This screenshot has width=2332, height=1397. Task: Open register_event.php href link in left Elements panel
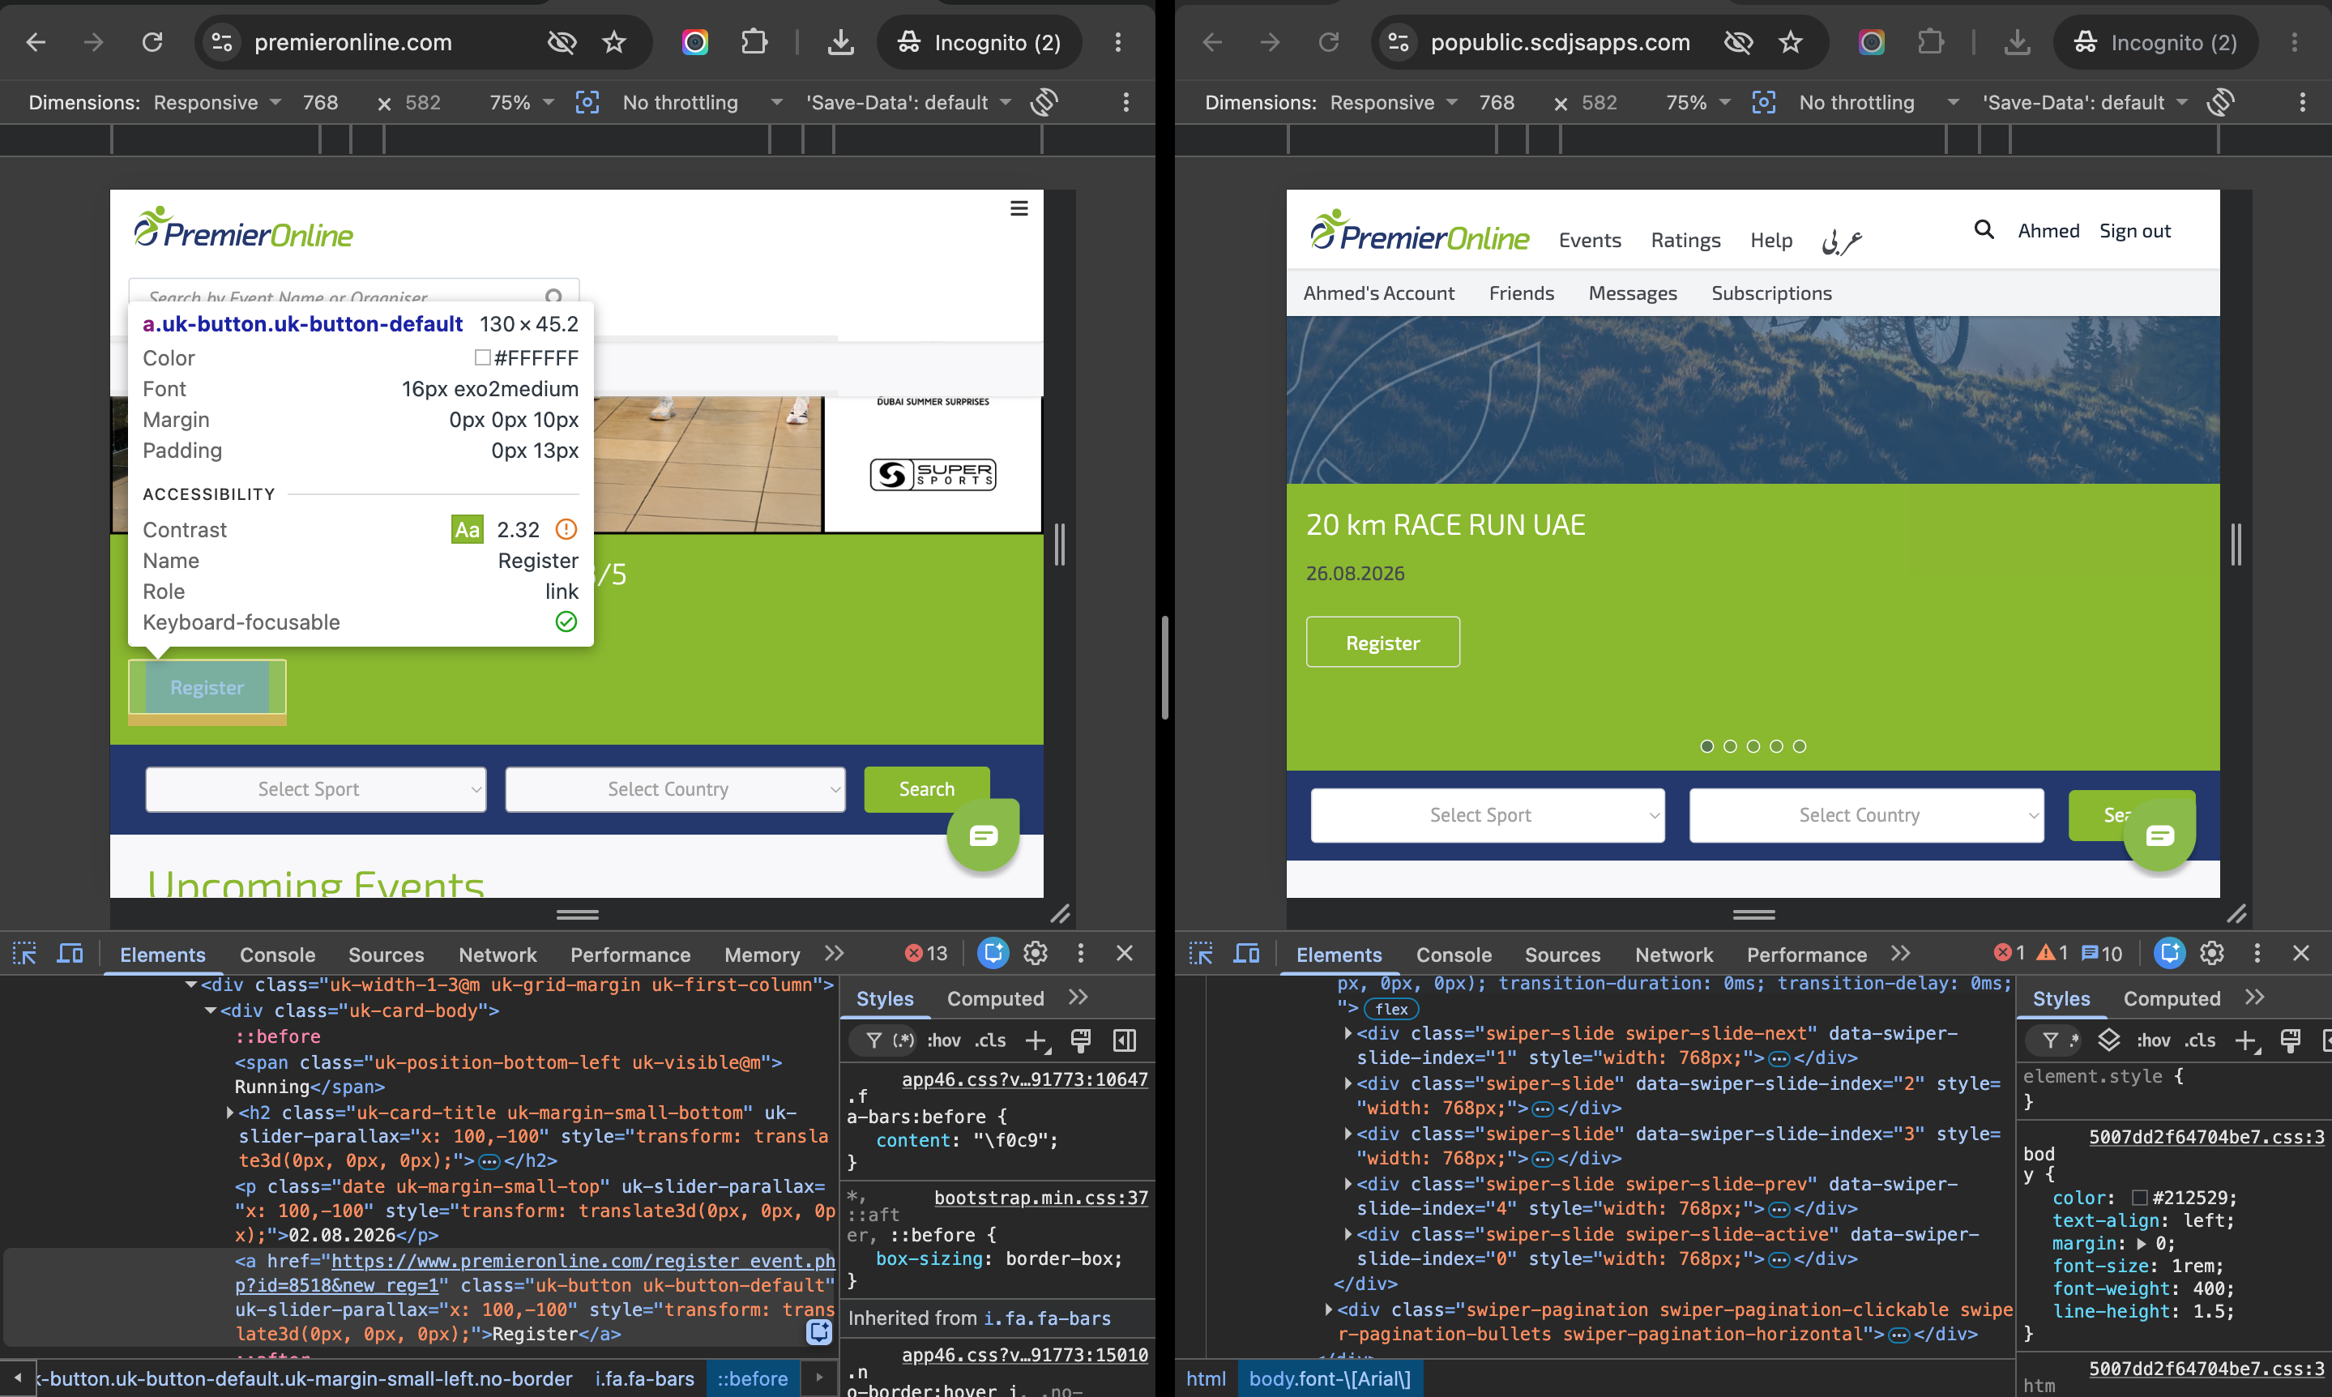(535, 1273)
